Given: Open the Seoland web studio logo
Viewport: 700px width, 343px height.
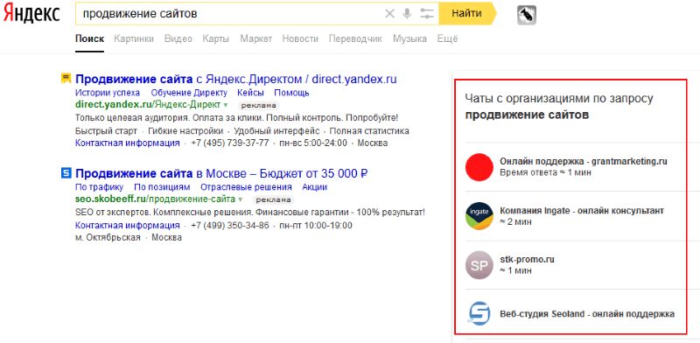Looking at the screenshot, I should pos(479,313).
